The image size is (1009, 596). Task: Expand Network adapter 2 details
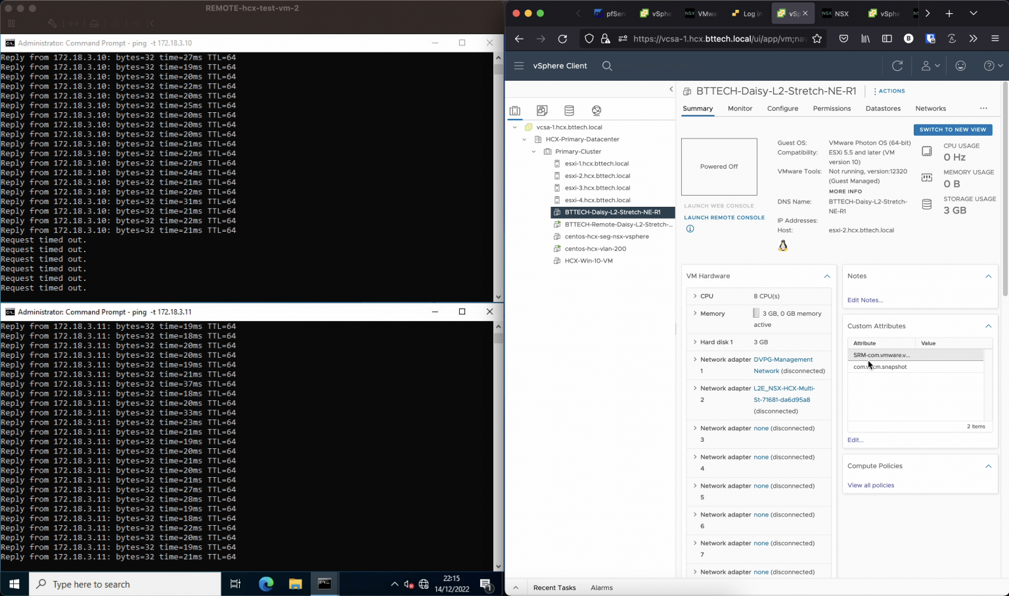pyautogui.click(x=695, y=388)
